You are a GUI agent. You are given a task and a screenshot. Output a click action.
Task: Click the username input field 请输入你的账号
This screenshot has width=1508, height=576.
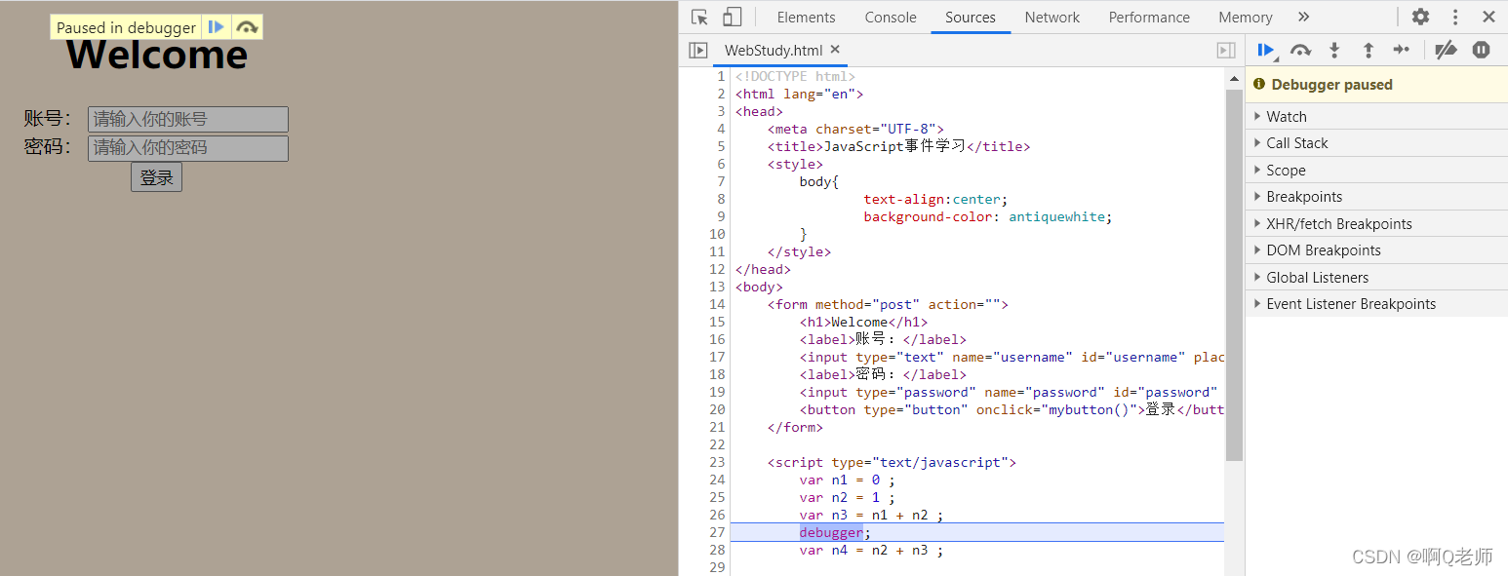(187, 119)
